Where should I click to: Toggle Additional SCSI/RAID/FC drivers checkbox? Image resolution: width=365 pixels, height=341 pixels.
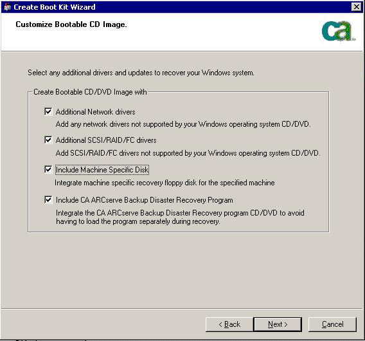coord(48,140)
